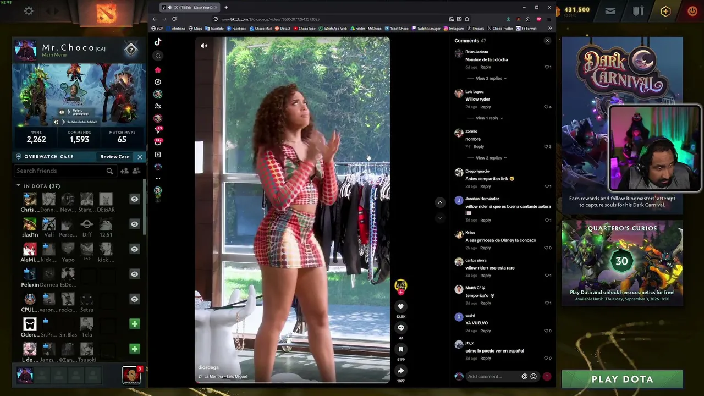704x396 pixels.
Task: Open Dota mail envelope icon
Action: click(x=610, y=11)
